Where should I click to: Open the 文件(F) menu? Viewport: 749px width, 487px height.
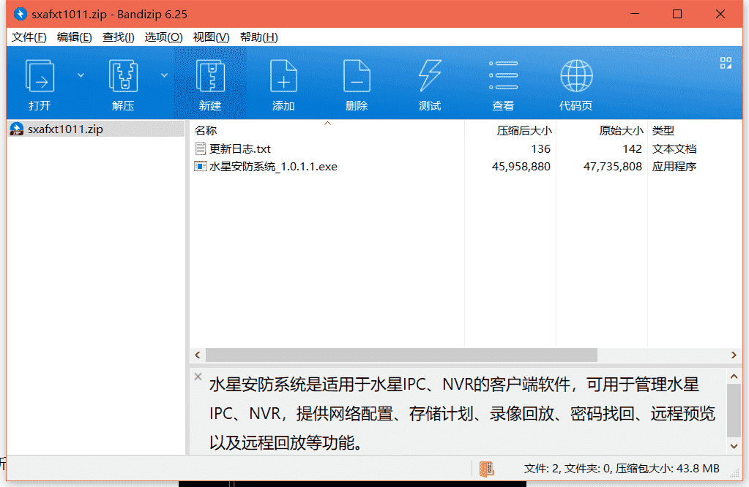(29, 37)
